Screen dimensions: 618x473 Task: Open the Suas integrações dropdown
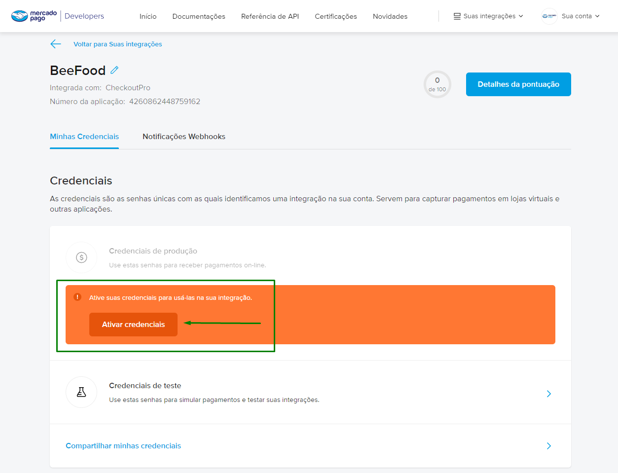(488, 16)
